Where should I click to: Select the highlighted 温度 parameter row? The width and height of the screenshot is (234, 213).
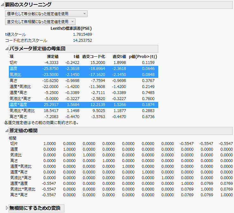tap(83, 69)
